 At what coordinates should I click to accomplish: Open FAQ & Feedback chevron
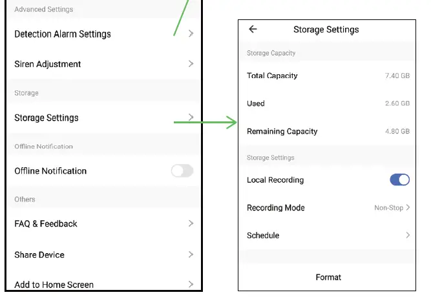point(191,223)
